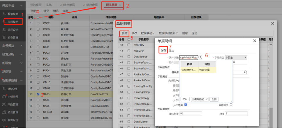The width and height of the screenshot is (282, 128).
Task: Click 清空 in the main toolbar
Action: point(46,11)
